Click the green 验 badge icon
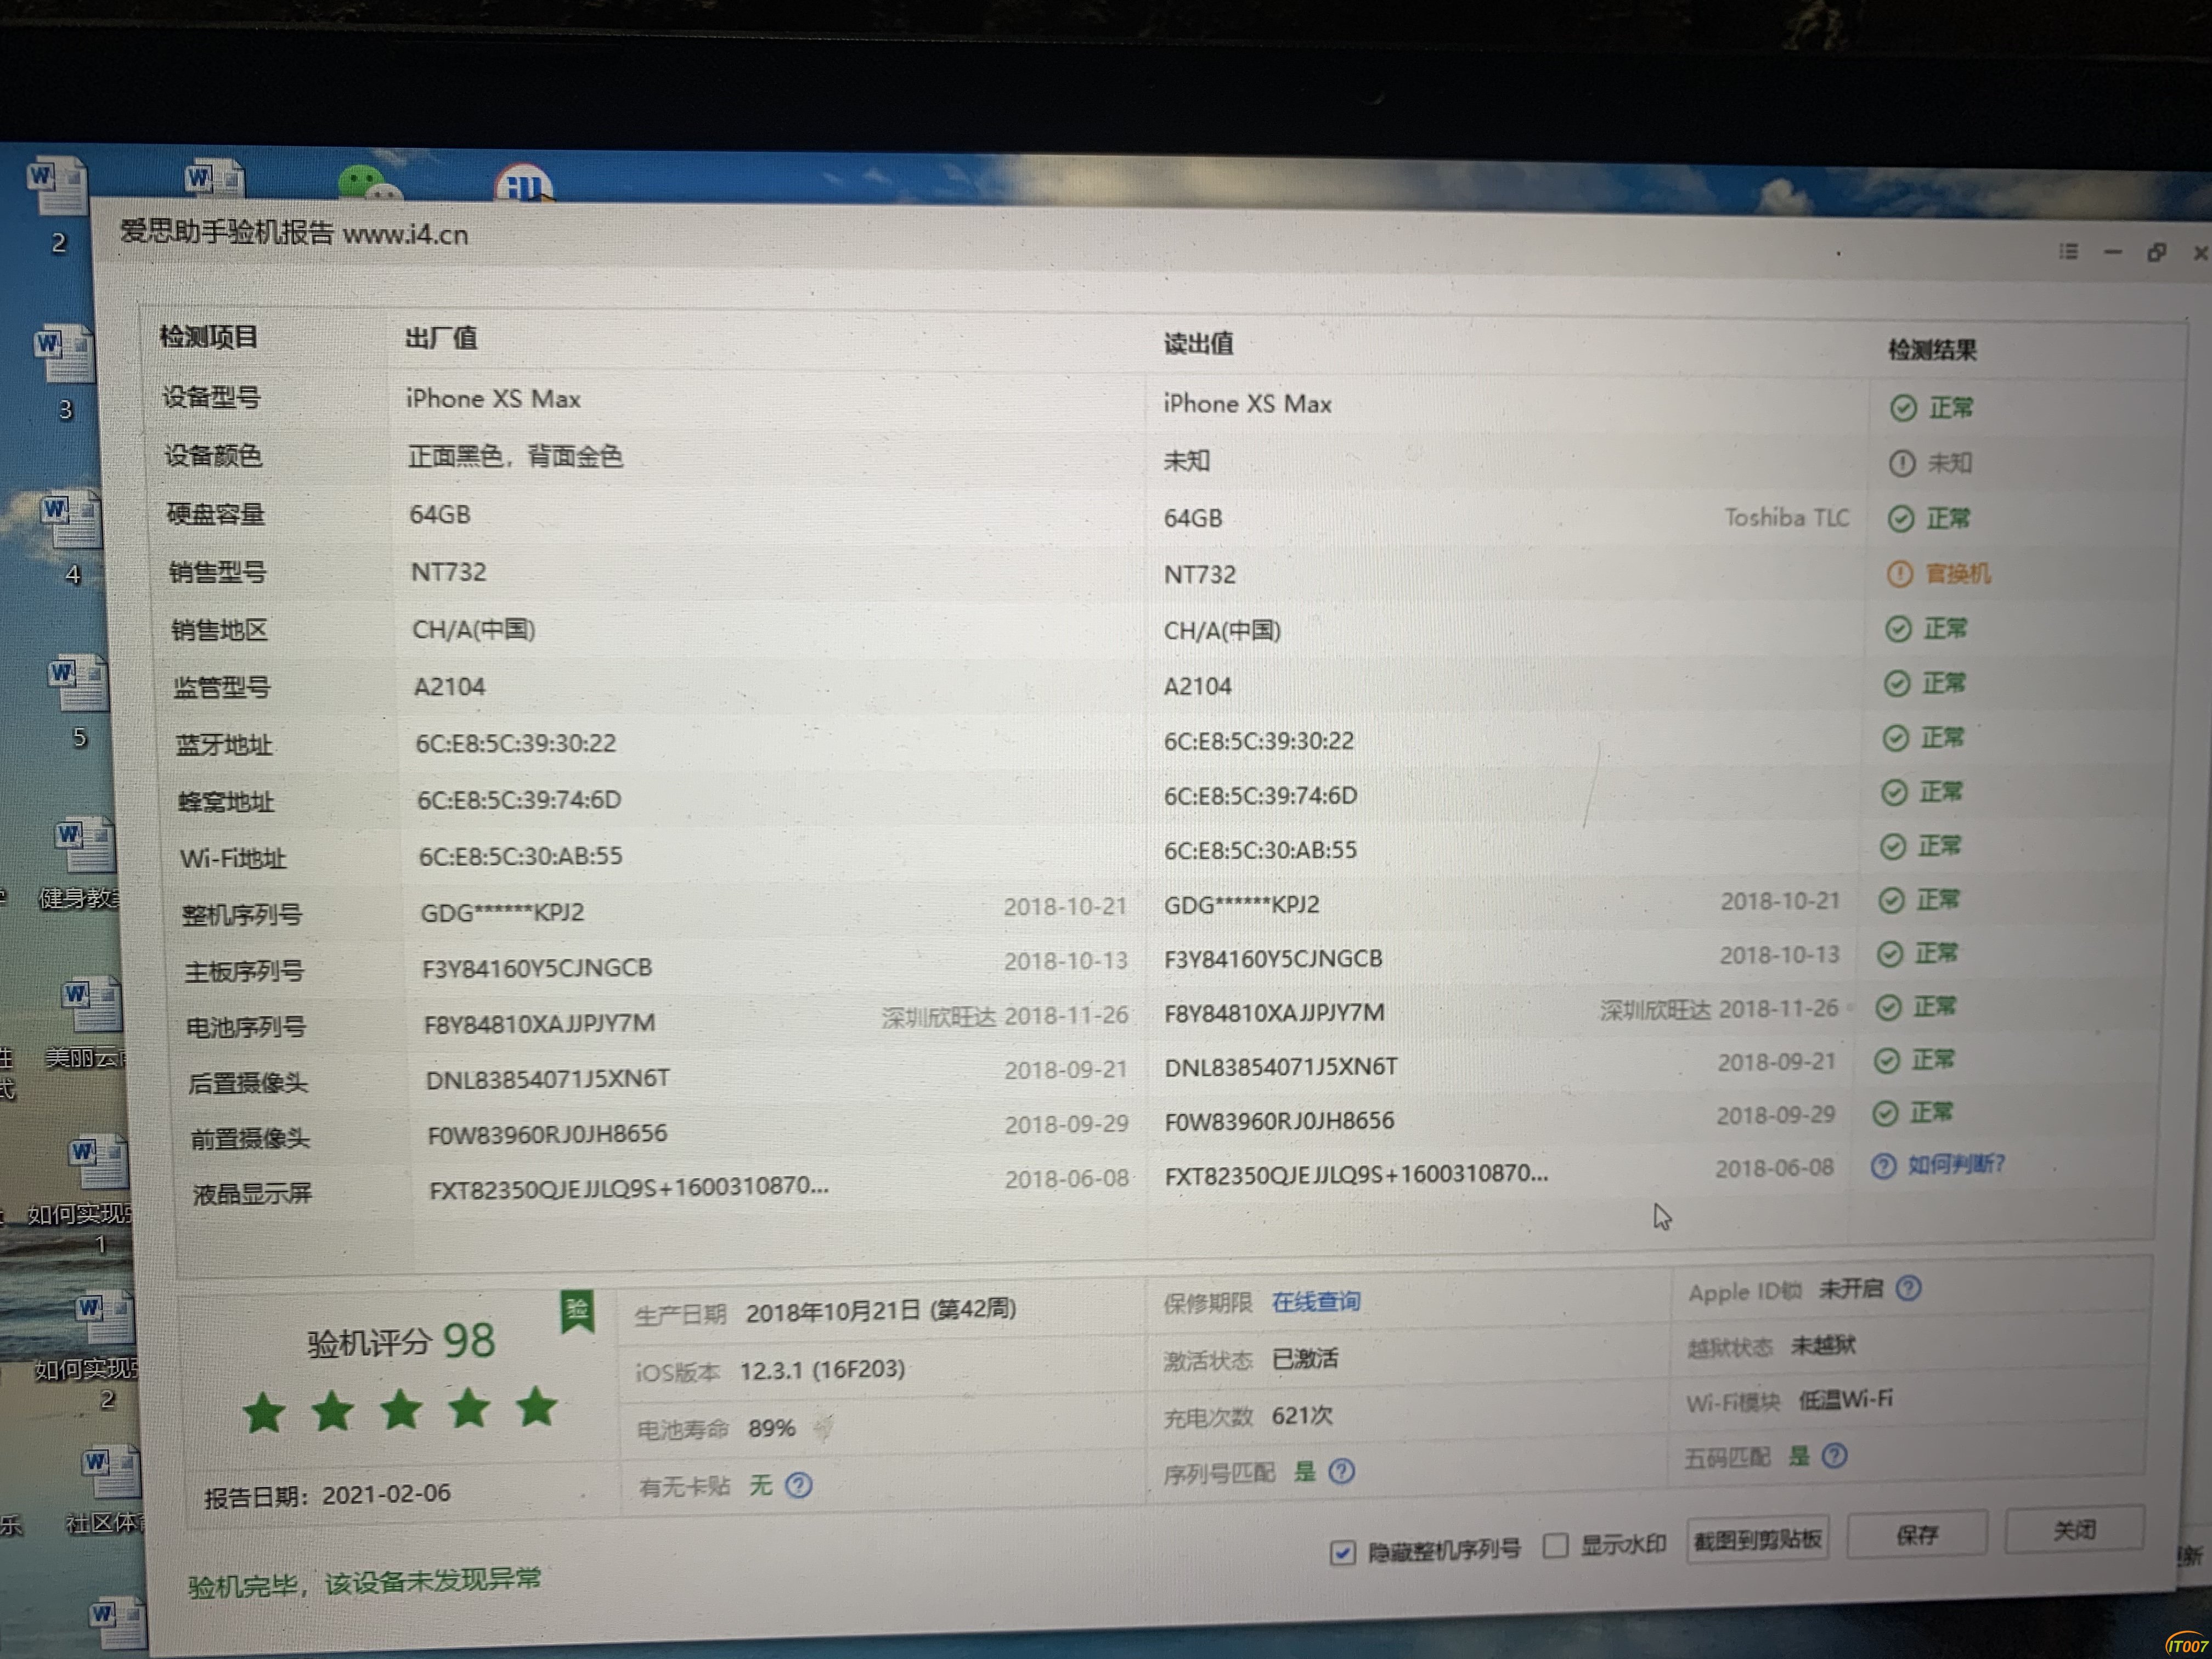2212x1659 pixels. [x=576, y=1311]
